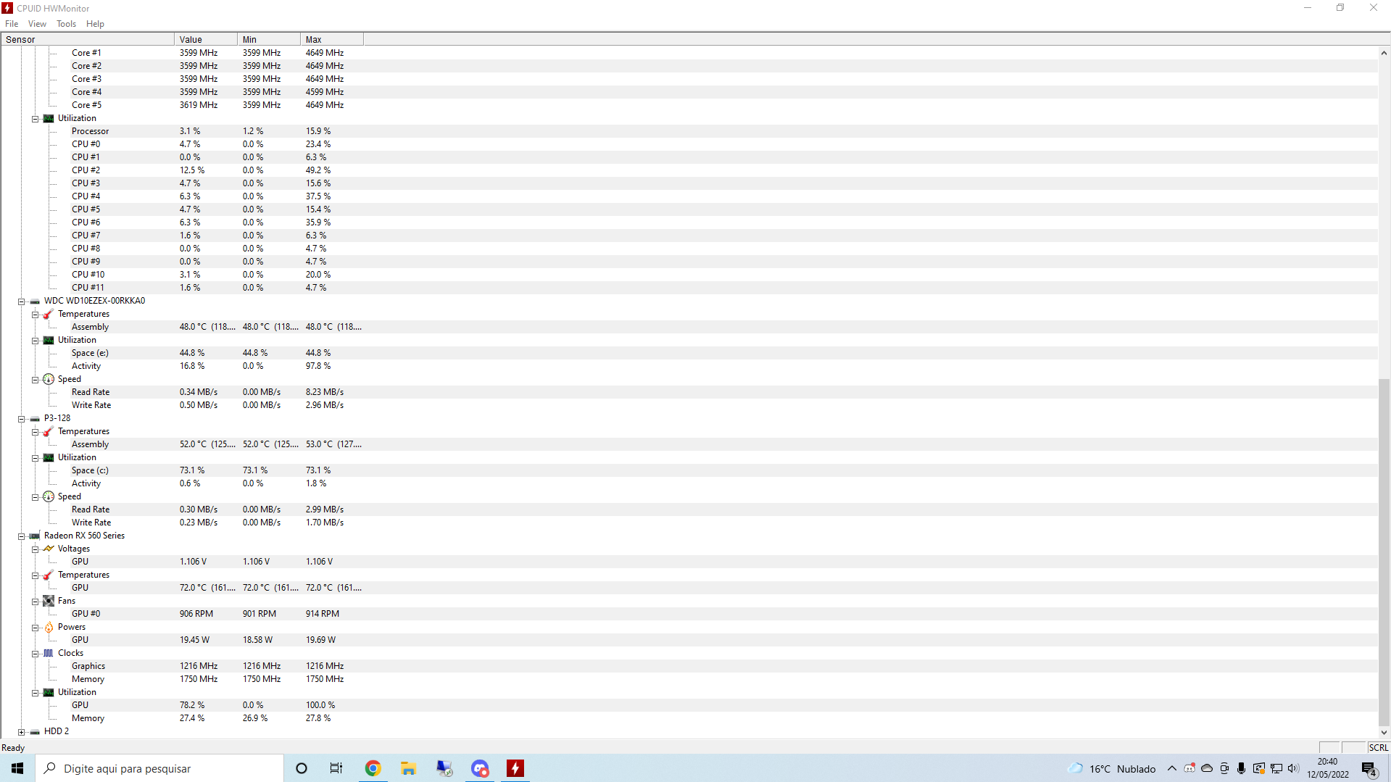Collapse the P3-128 drive node

point(21,419)
